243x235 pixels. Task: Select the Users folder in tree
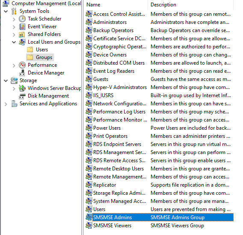42,50
